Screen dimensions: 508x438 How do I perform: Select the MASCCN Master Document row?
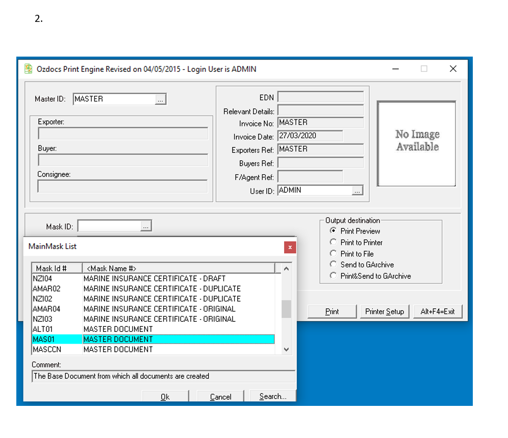click(153, 349)
